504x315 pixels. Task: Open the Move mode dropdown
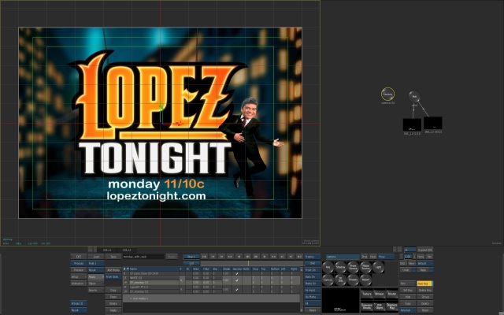387,257
